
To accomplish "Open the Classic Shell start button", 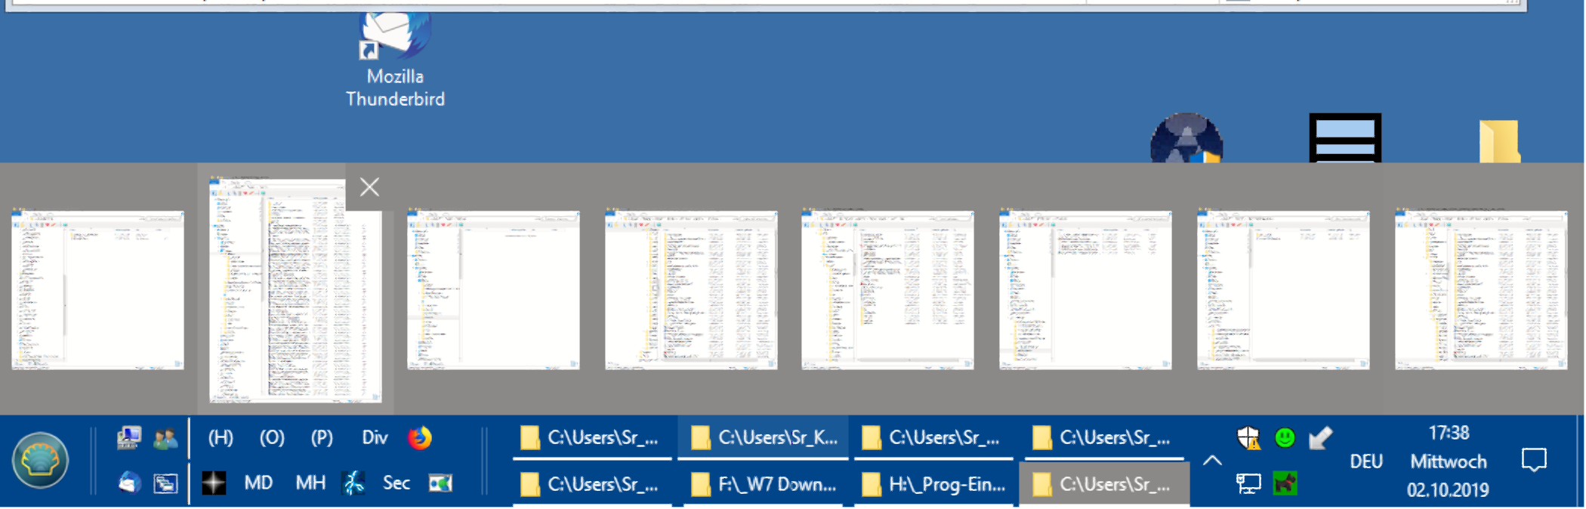I will 40,461.
